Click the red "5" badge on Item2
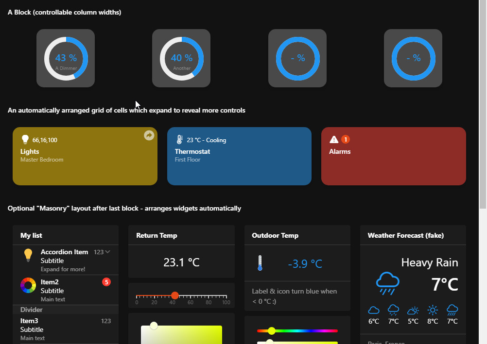Image resolution: width=487 pixels, height=344 pixels. click(106, 282)
